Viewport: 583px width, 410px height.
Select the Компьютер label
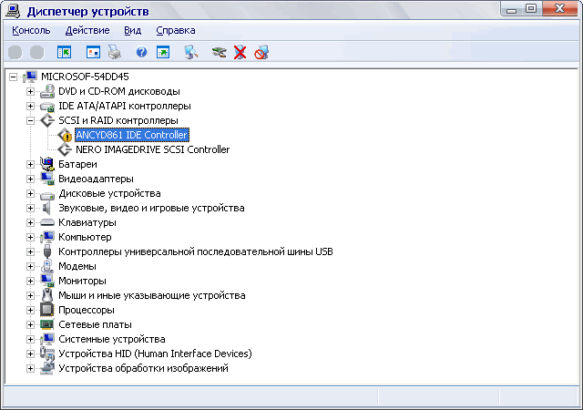(x=85, y=237)
